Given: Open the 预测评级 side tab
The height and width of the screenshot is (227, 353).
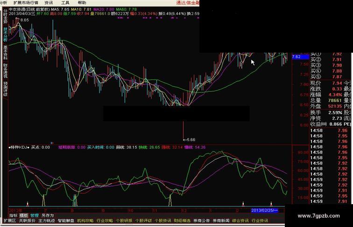Looking at the screenshot, I should (x=5, y=89).
